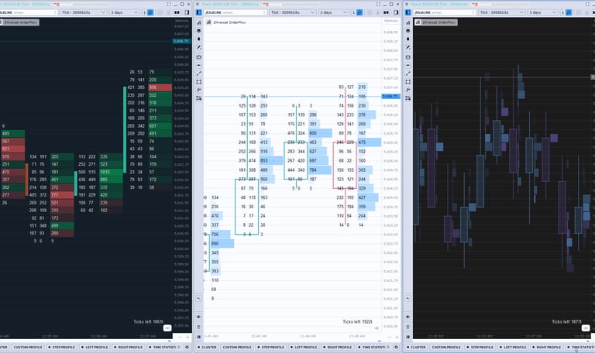
Task: Toggle left sidebar panel button in right chart
Action: [408, 12]
